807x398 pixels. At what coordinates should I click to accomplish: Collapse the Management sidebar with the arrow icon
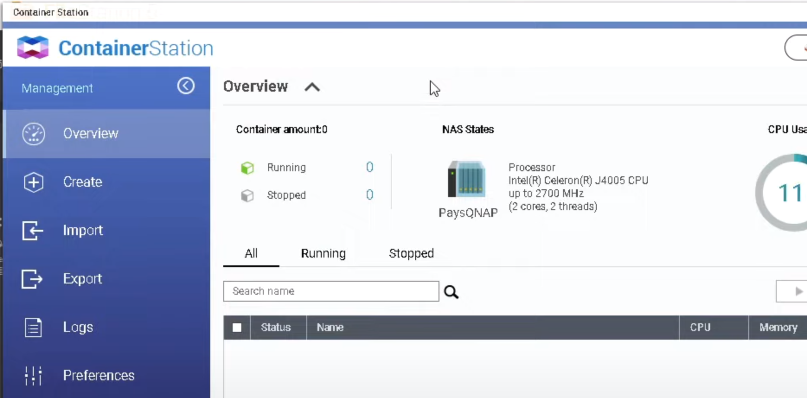186,86
